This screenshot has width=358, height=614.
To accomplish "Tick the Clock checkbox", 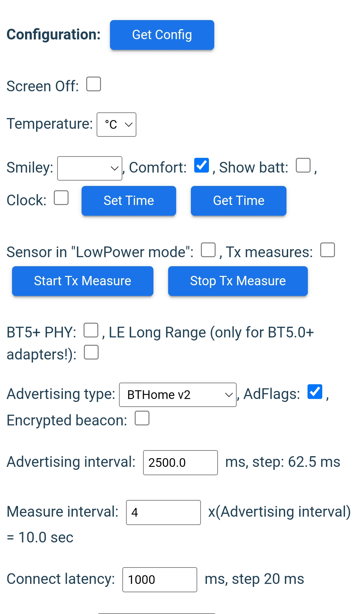I will [61, 198].
